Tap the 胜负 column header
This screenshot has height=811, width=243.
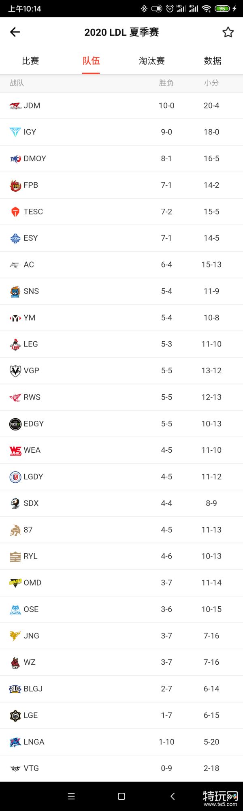166,83
